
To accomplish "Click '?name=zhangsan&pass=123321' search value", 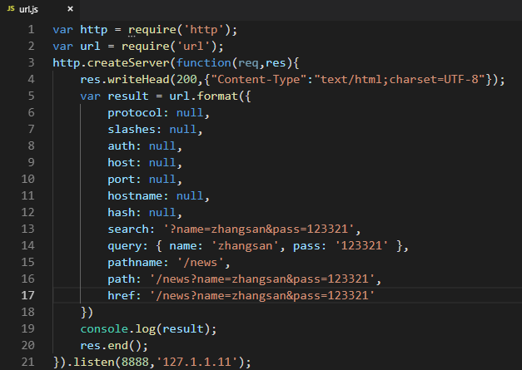I will [x=259, y=229].
